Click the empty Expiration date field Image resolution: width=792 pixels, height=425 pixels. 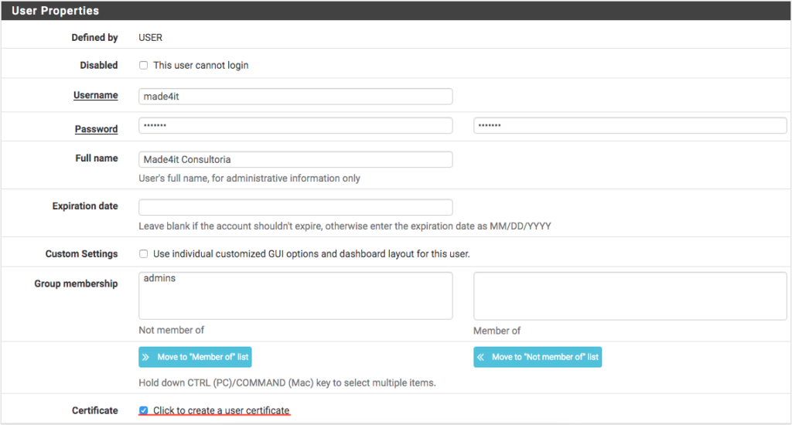point(295,207)
